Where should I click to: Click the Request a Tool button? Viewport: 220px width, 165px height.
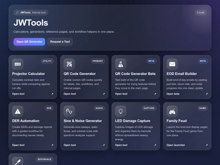coord(60,42)
